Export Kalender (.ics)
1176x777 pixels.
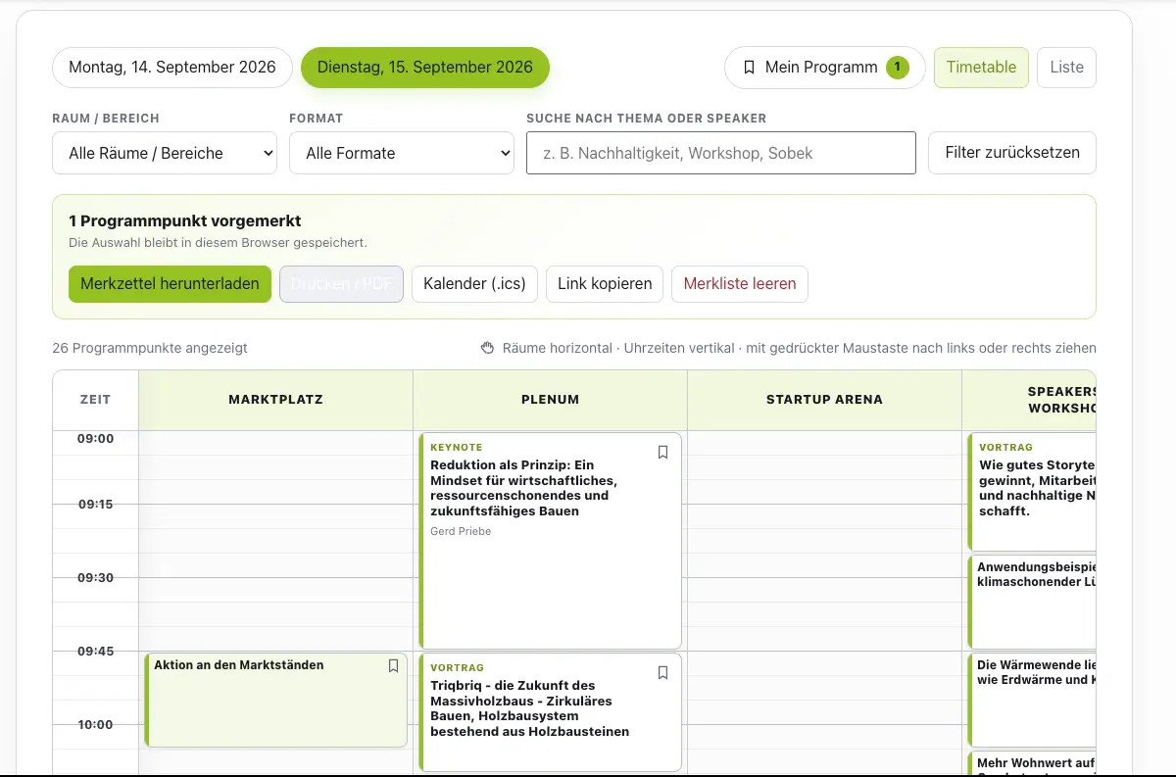tap(474, 284)
